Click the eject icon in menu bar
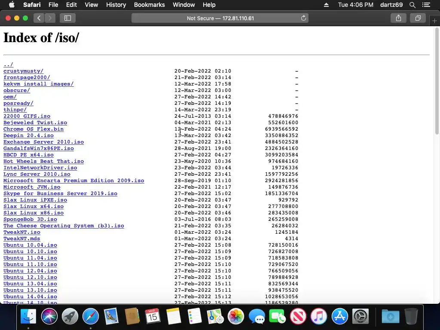The width and height of the screenshot is (440, 330). (x=326, y=5)
